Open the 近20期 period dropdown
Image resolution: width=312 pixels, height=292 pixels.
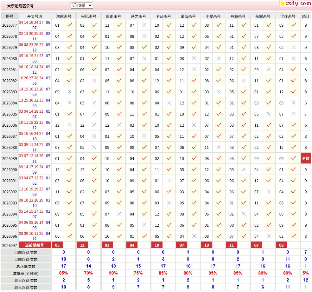(82, 6)
